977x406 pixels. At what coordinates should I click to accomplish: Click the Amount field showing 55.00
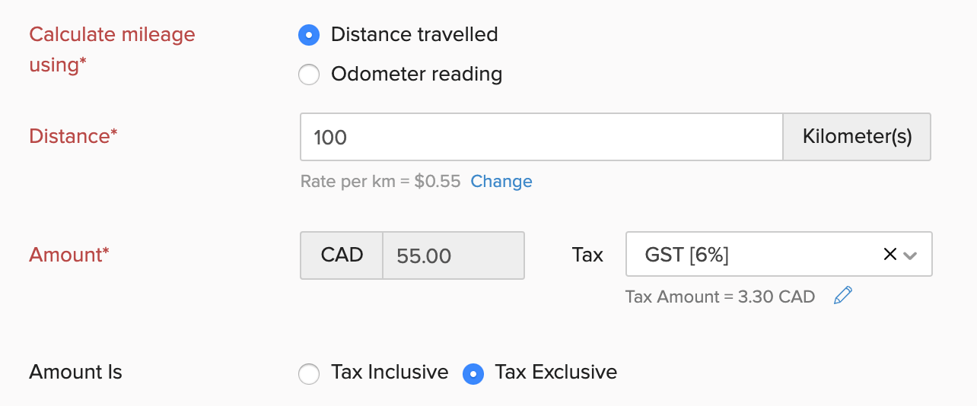pyautogui.click(x=453, y=255)
